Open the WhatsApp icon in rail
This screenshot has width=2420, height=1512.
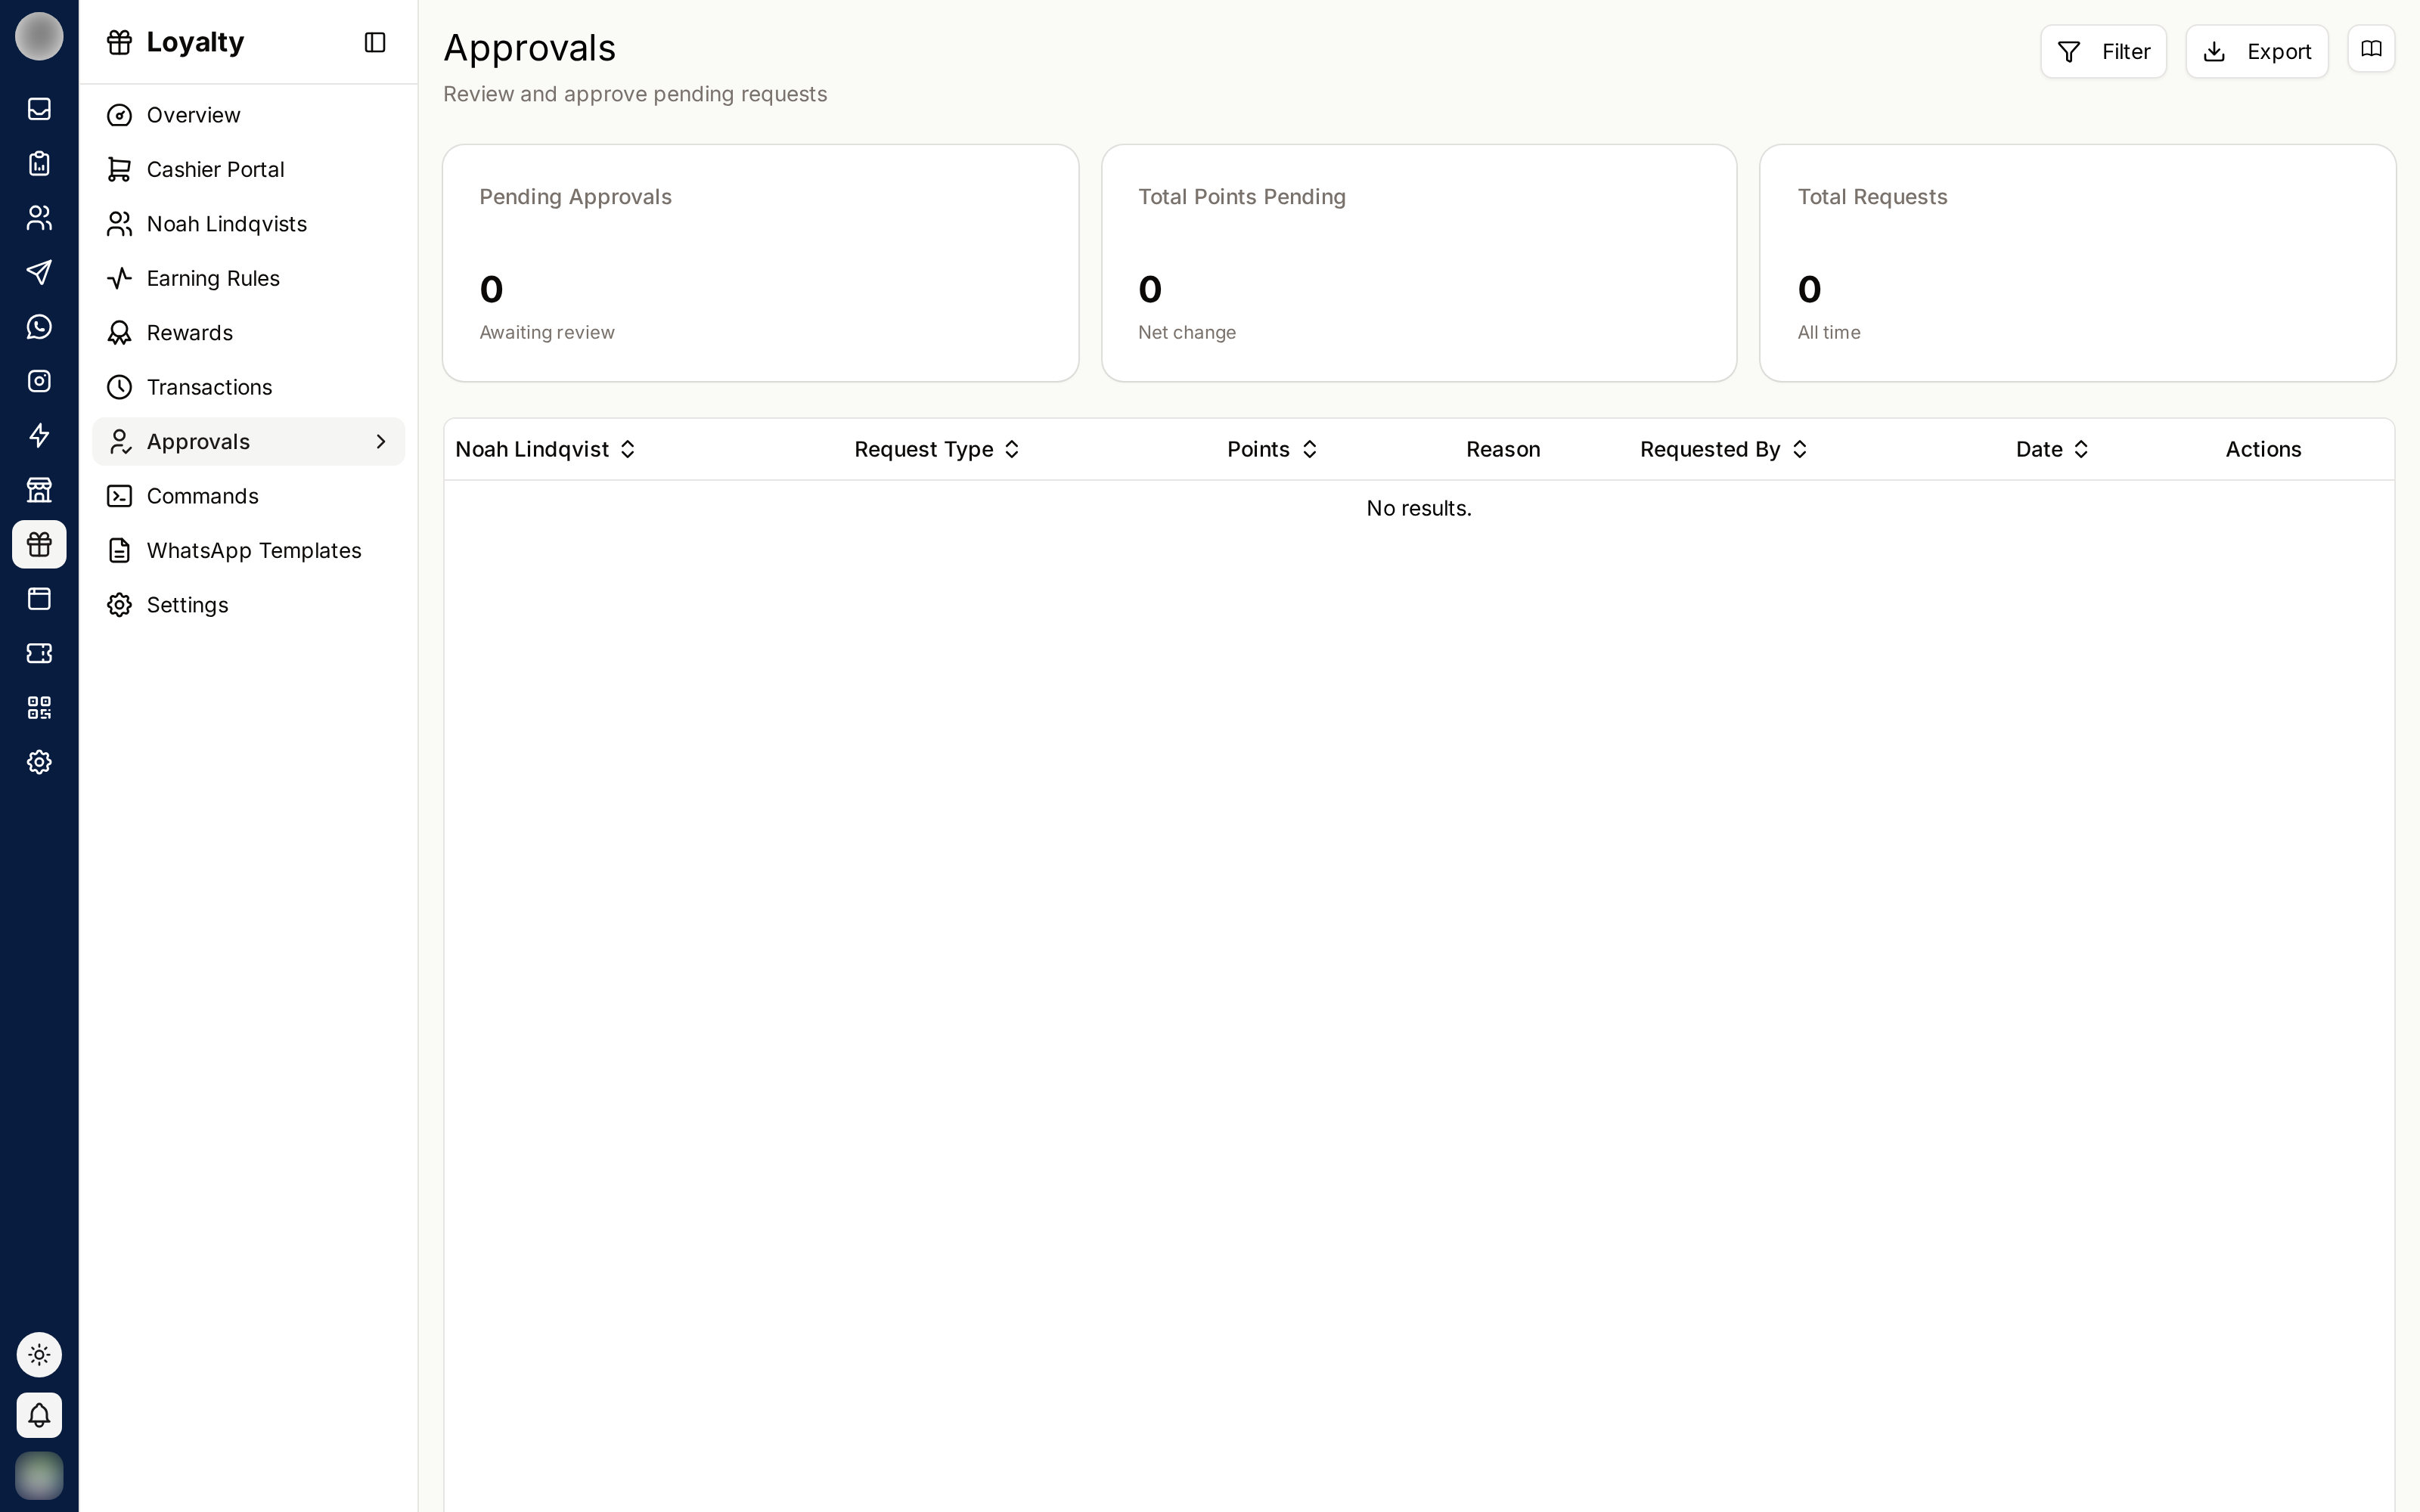(x=39, y=327)
